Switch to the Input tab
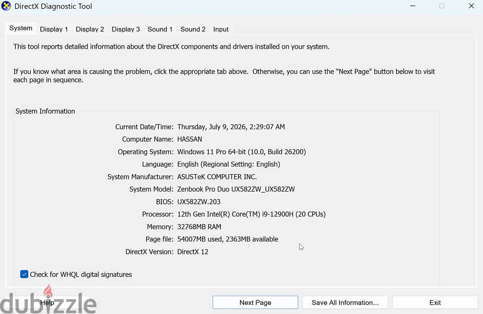This screenshot has width=483, height=314. point(221,29)
